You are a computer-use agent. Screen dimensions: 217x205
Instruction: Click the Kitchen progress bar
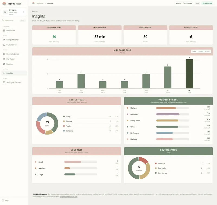coord(173,108)
